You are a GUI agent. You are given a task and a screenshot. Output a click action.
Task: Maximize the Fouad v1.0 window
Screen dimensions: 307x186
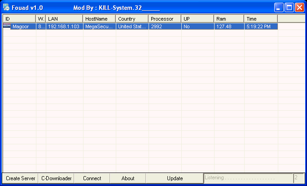tap(289, 8)
